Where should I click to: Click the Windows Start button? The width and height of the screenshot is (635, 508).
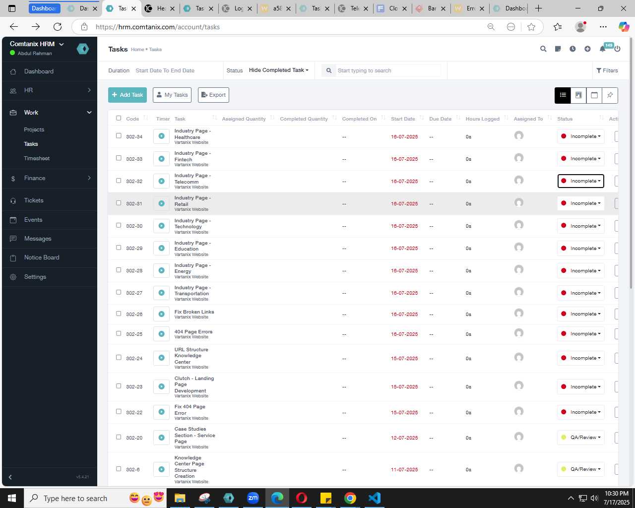[12, 498]
